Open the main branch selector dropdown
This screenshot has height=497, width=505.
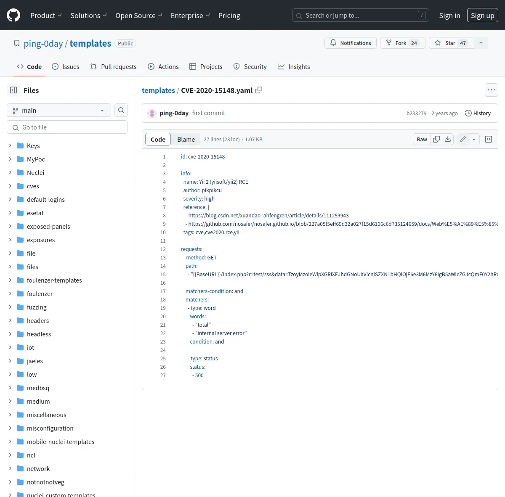pos(59,110)
